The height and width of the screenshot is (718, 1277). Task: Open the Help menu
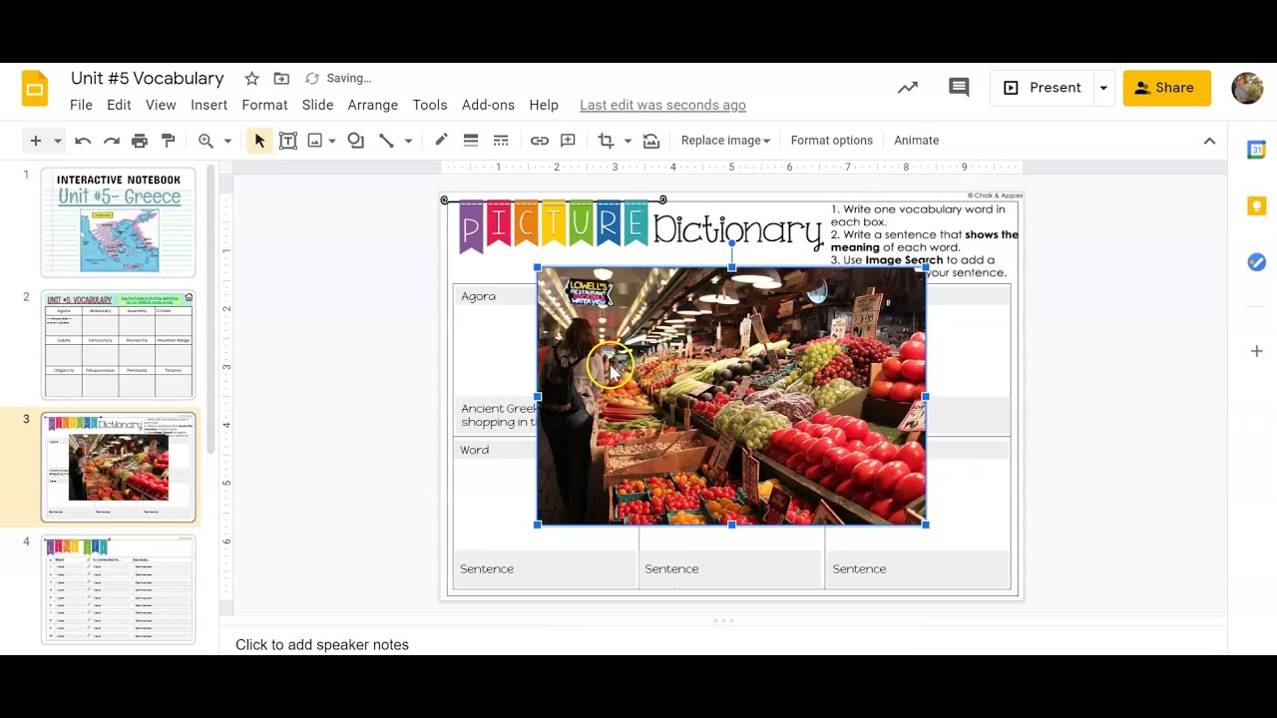544,105
